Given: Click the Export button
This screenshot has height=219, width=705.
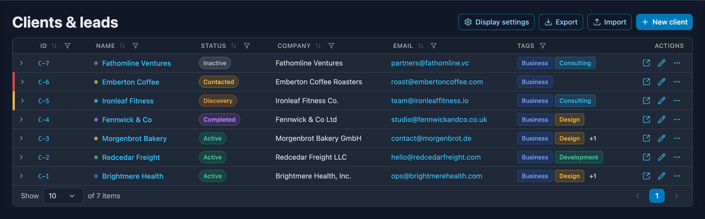Looking at the screenshot, I should (561, 22).
